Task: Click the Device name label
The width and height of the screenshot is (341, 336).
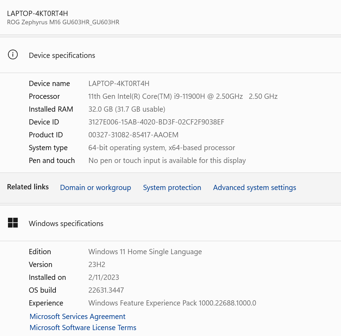Action: pyautogui.click(x=49, y=84)
